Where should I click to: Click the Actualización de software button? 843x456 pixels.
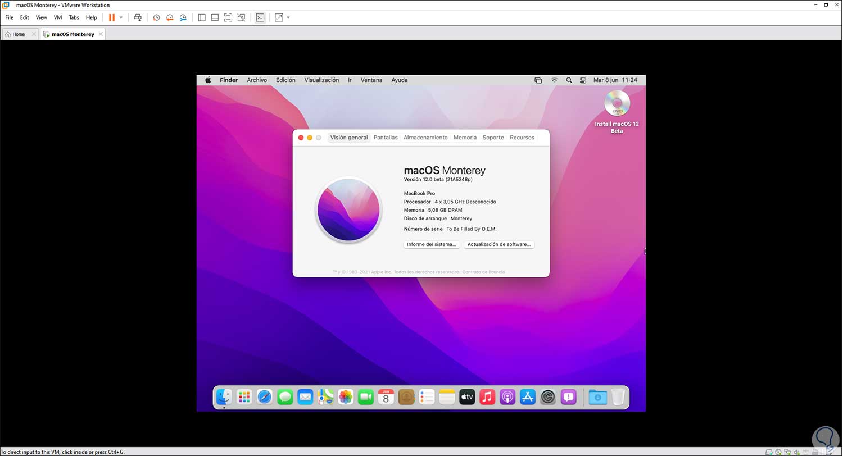[499, 244]
